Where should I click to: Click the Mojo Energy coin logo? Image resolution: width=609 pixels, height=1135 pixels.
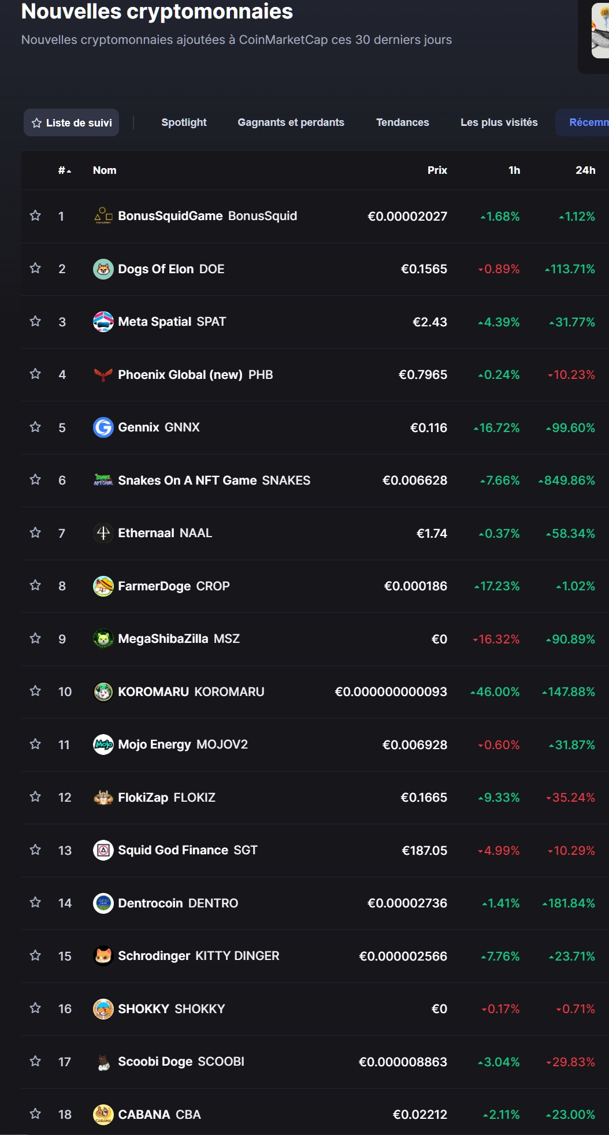[x=103, y=745]
